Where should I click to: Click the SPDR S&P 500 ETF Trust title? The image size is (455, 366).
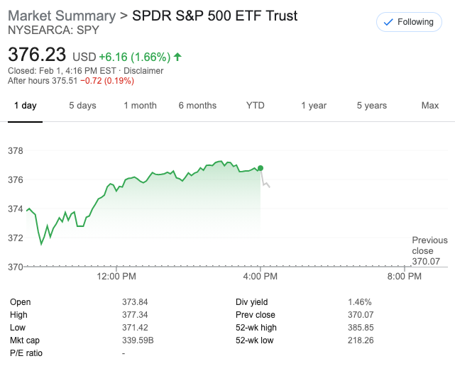pyautogui.click(x=215, y=16)
